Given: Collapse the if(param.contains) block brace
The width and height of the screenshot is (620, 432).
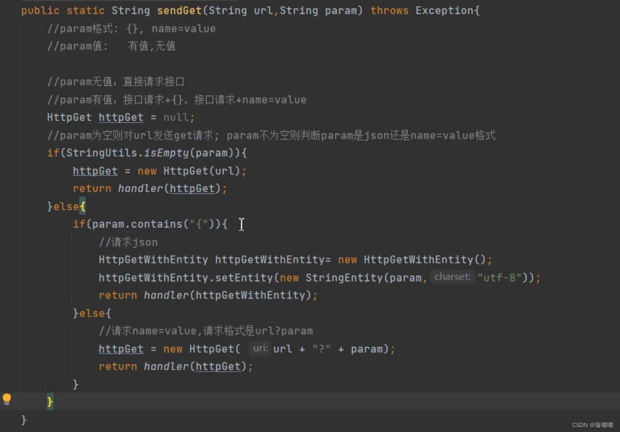Looking at the screenshot, I should click(225, 224).
